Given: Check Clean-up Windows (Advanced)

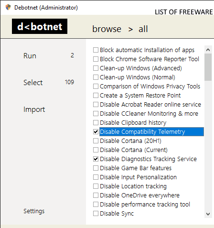Looking at the screenshot, I should click(x=96, y=68).
